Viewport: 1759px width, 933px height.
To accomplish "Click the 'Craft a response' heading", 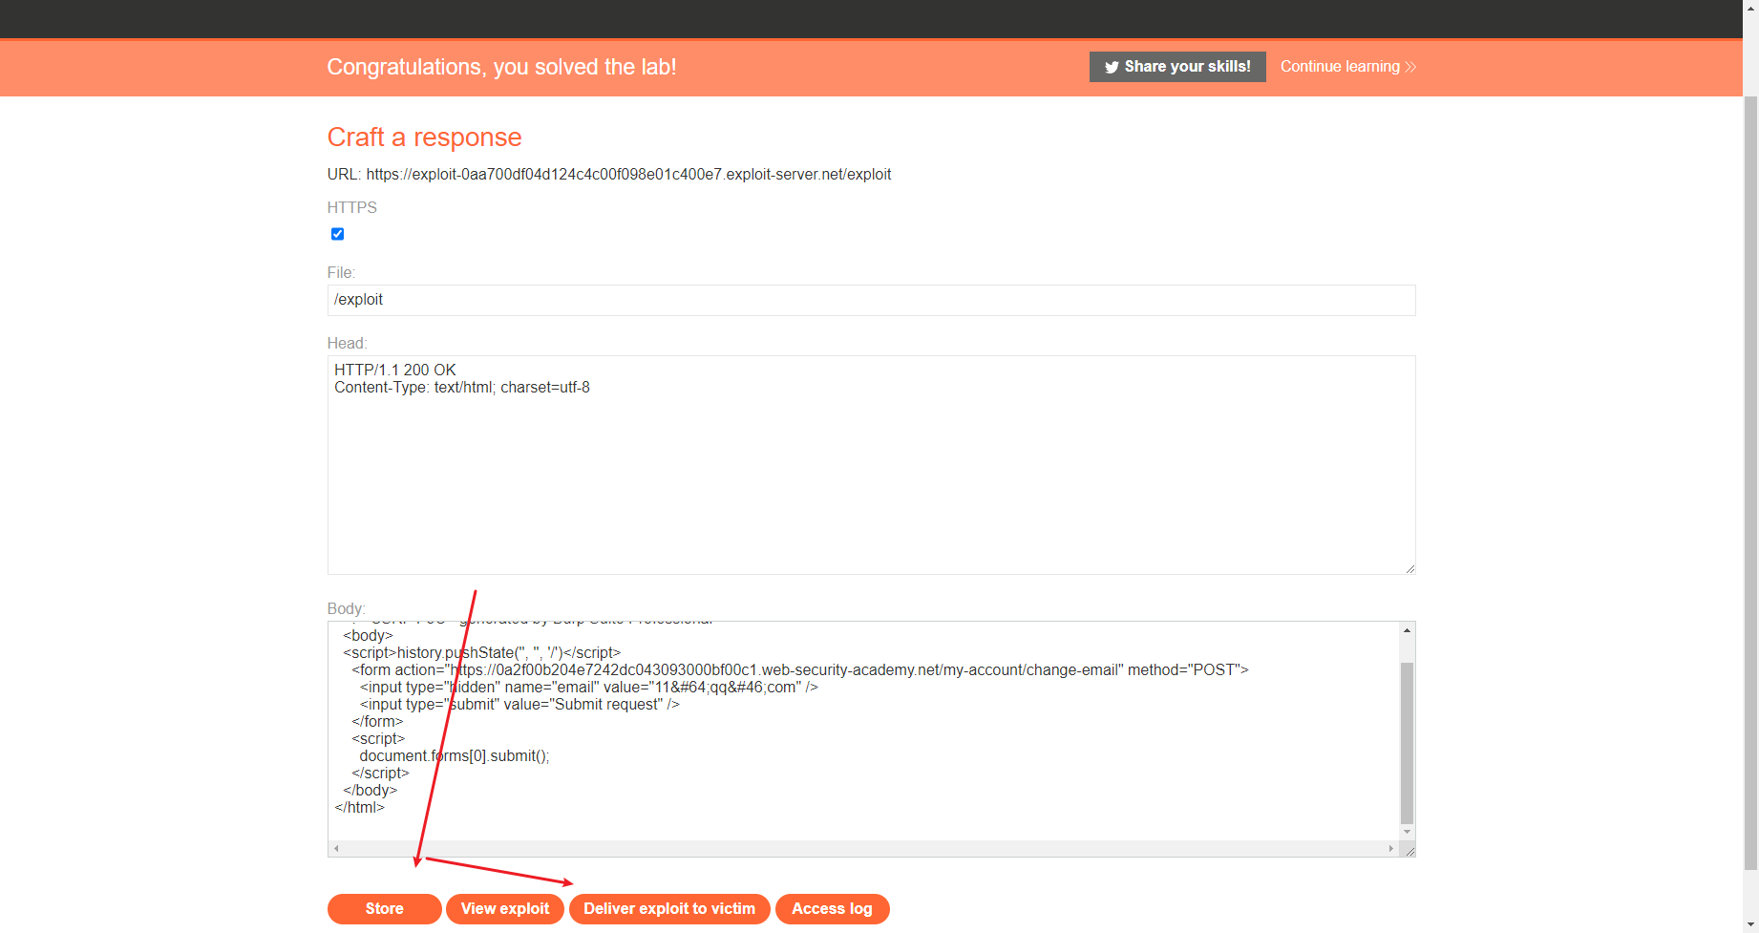I will tap(424, 138).
